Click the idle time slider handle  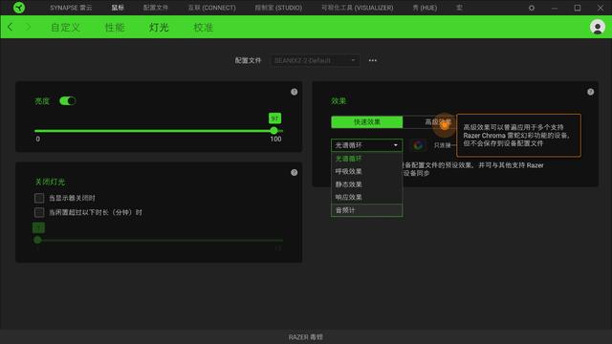click(37, 240)
